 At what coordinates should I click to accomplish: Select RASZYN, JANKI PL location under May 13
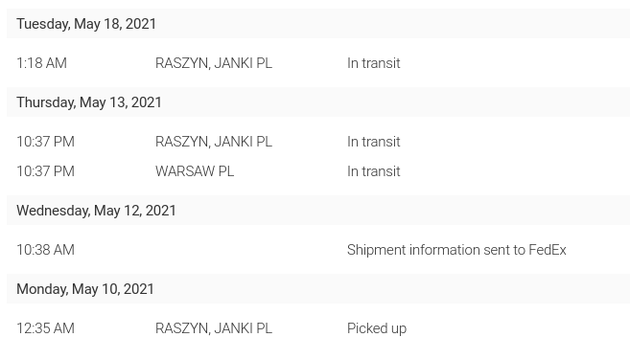point(213,142)
